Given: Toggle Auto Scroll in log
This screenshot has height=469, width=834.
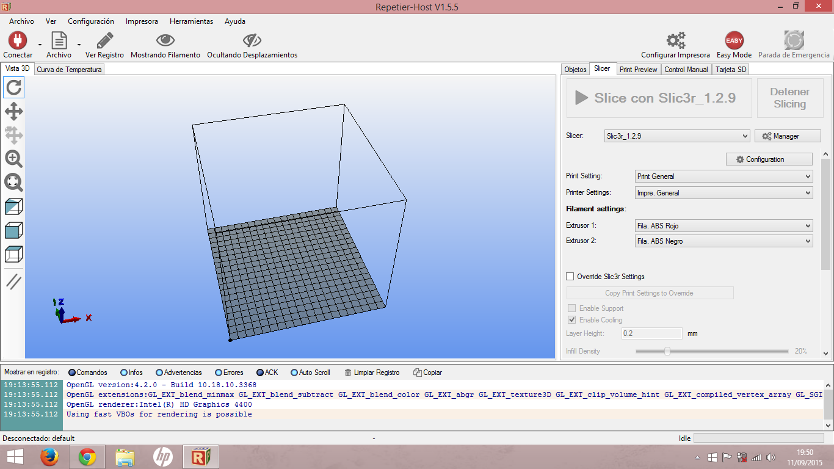Looking at the screenshot, I should (x=310, y=373).
